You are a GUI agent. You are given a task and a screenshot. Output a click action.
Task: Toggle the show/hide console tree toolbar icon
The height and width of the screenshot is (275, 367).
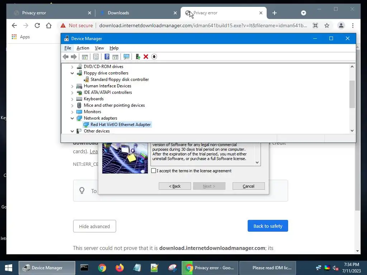click(85, 57)
